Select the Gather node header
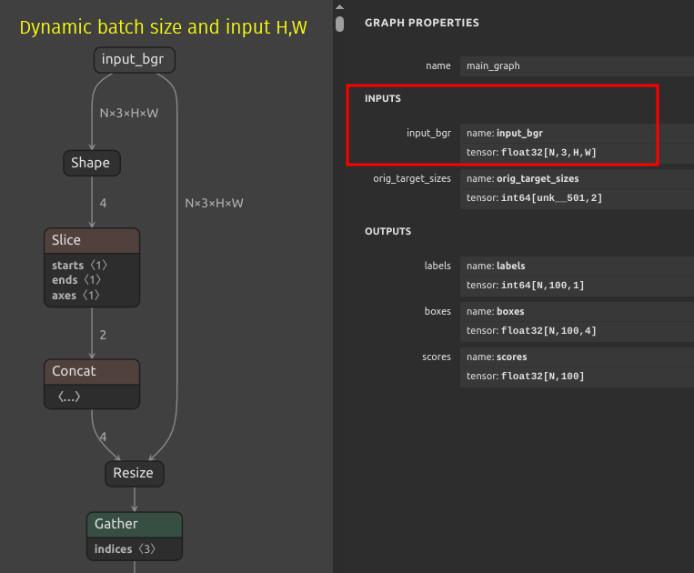The width and height of the screenshot is (694, 573). pos(134,524)
